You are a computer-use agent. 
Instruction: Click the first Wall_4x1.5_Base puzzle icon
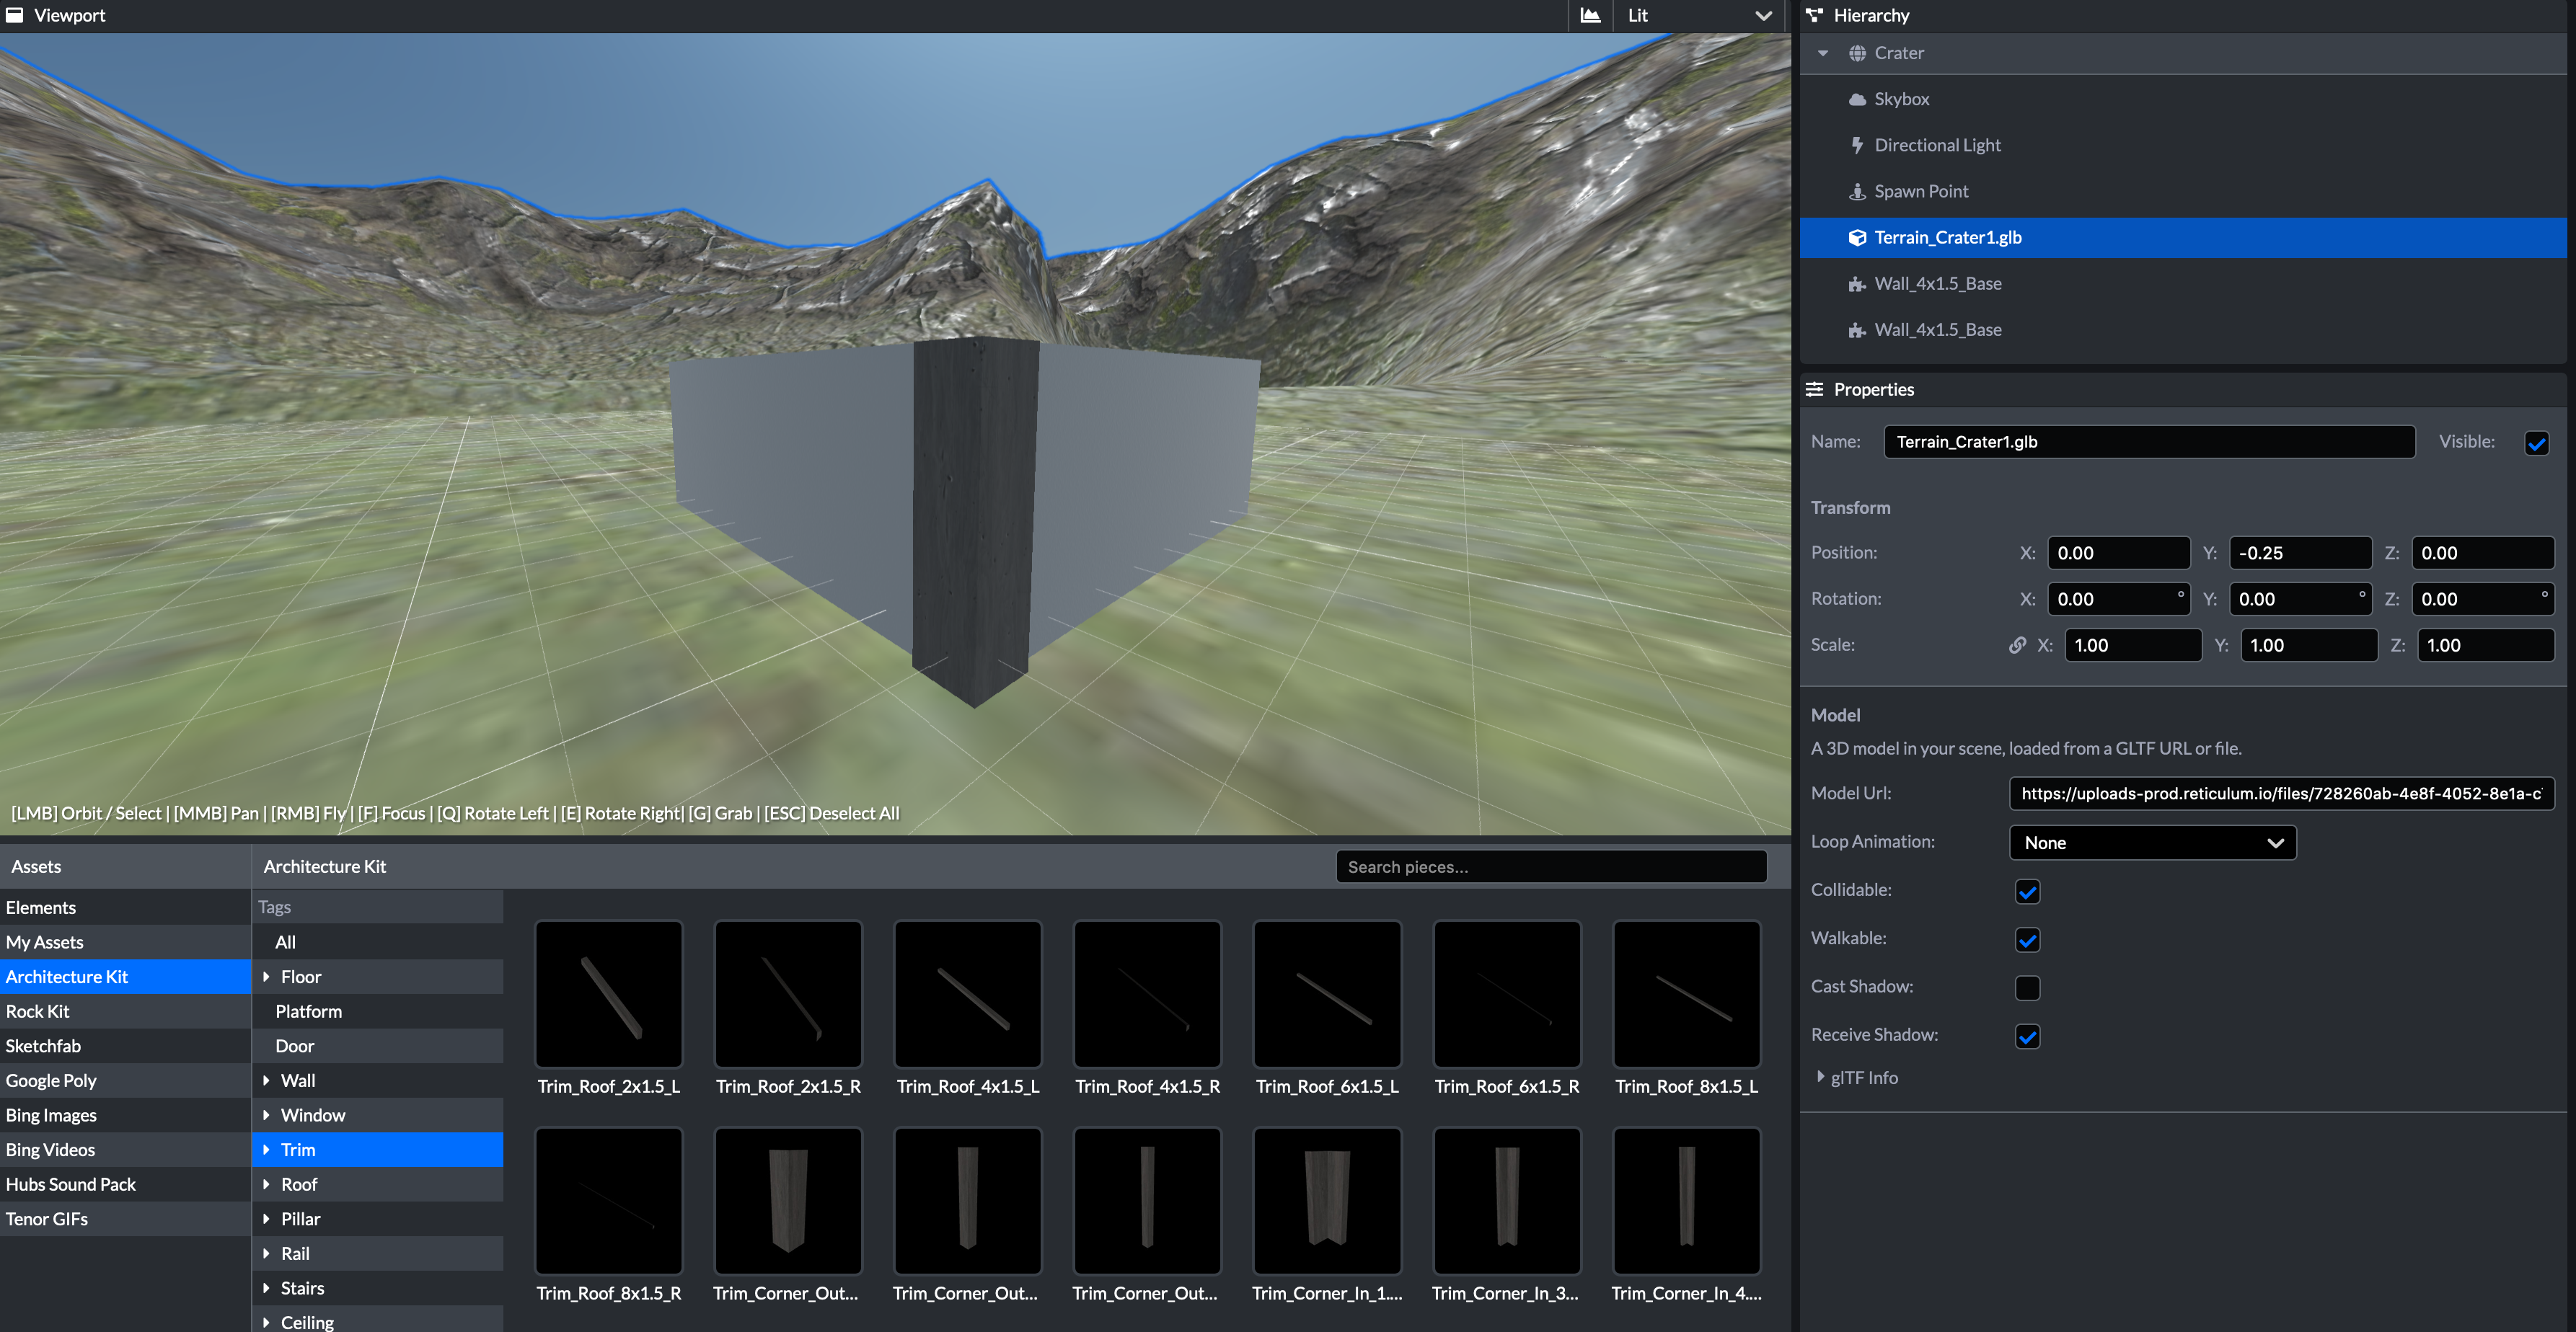coord(1857,284)
